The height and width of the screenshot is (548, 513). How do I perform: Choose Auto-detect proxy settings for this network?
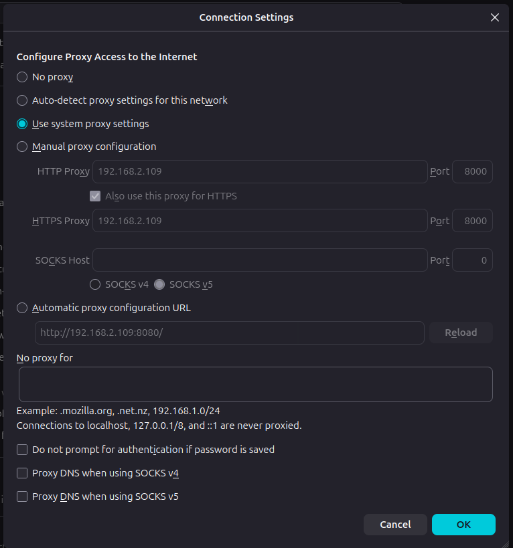(x=22, y=100)
